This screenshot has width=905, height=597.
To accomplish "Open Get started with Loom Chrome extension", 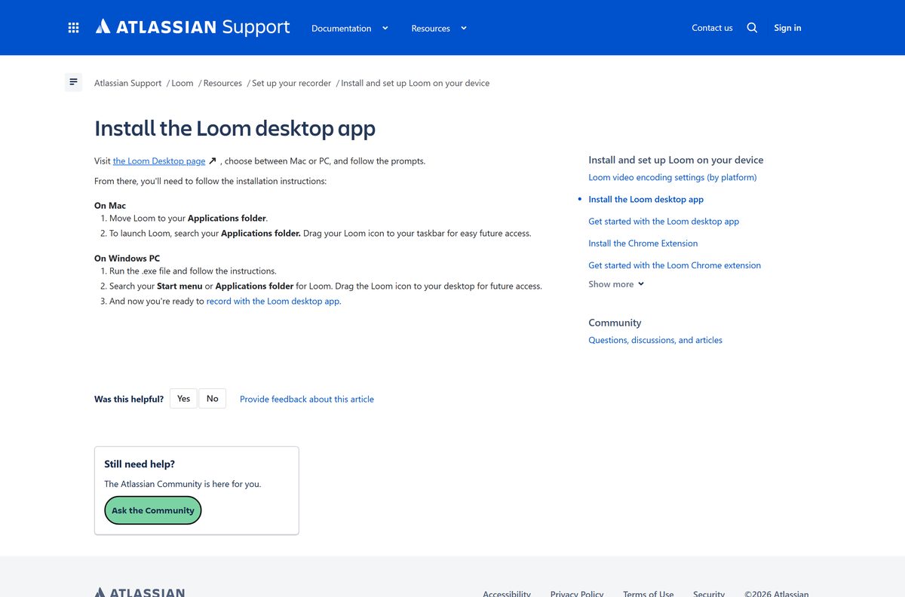I will coord(674,265).
